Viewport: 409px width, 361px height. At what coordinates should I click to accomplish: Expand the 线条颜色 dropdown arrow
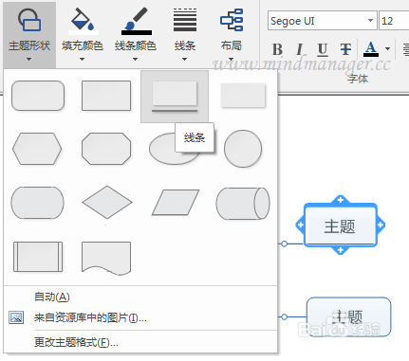point(136,59)
